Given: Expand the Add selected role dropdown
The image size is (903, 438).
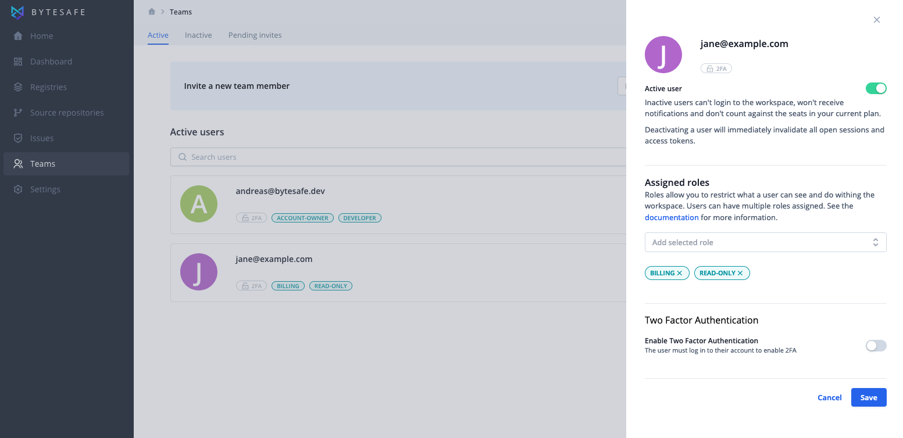Looking at the screenshot, I should [x=765, y=242].
